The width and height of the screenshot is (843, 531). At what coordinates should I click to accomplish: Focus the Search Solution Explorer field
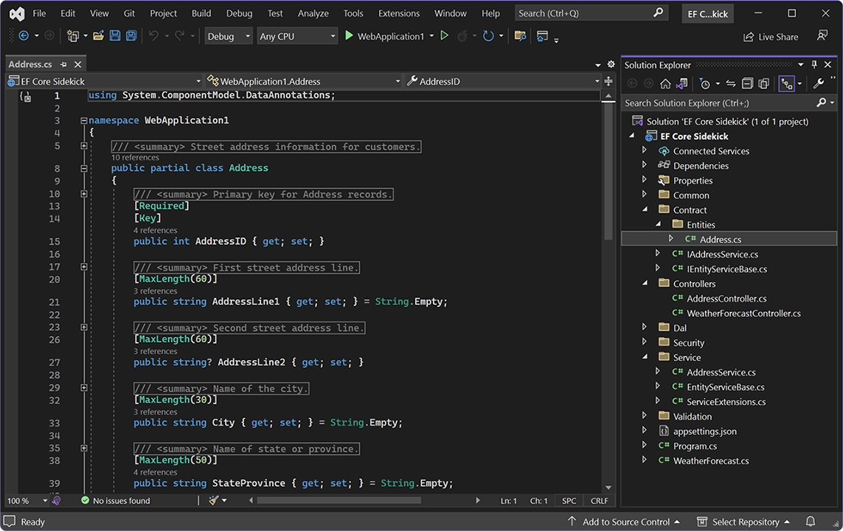tap(721, 103)
